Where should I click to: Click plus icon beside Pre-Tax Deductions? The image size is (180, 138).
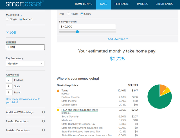pyautogui.click(x=43, y=121)
